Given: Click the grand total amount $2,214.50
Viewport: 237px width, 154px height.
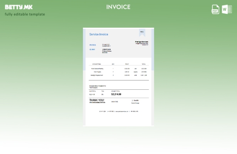Looking at the screenshot, I should point(116,94).
